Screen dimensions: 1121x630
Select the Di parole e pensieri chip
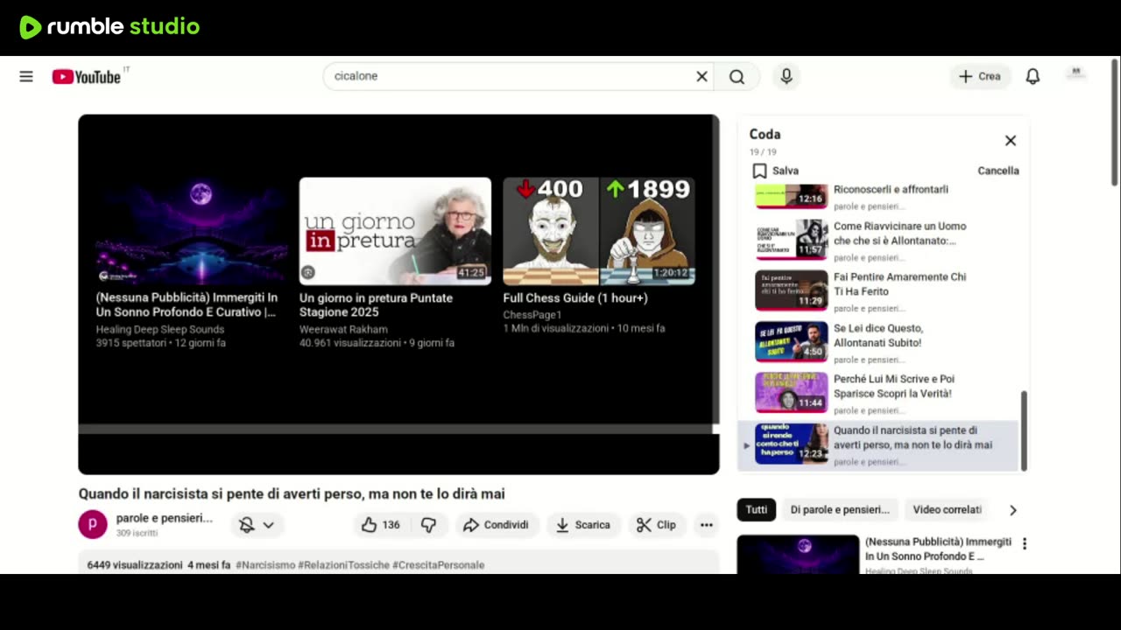(840, 510)
